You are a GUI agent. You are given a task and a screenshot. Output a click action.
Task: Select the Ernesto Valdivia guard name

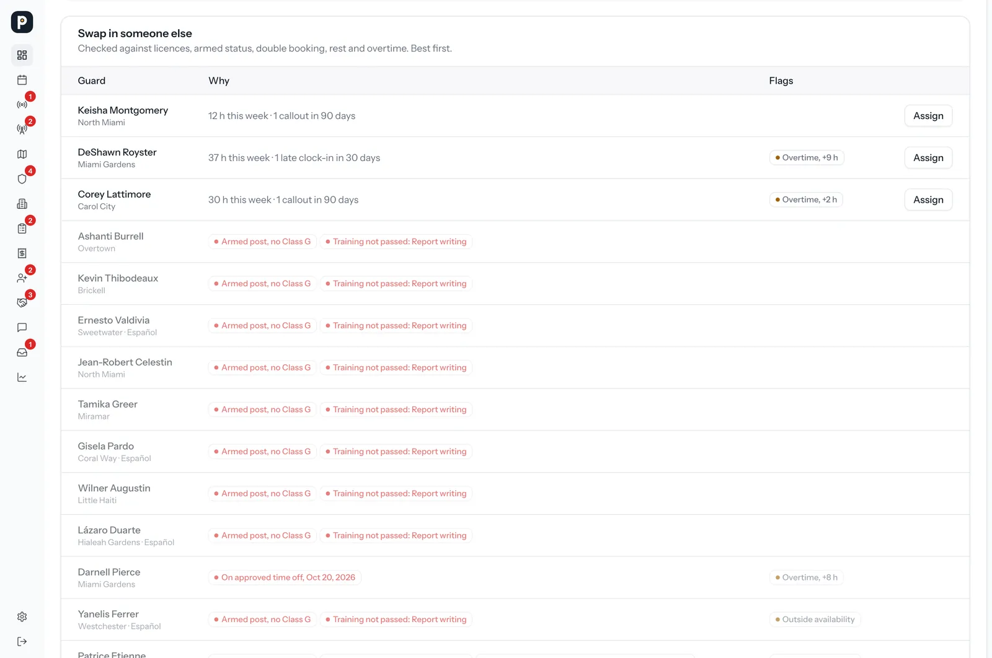pyautogui.click(x=113, y=320)
